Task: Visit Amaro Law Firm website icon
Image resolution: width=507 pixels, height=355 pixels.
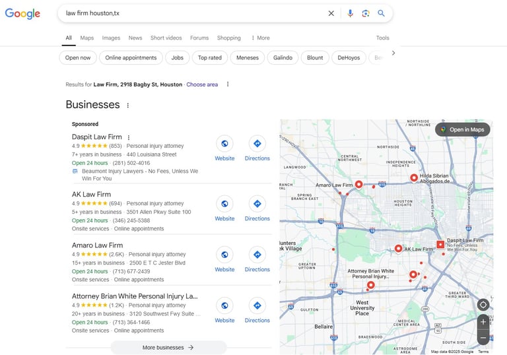Action: point(224,255)
